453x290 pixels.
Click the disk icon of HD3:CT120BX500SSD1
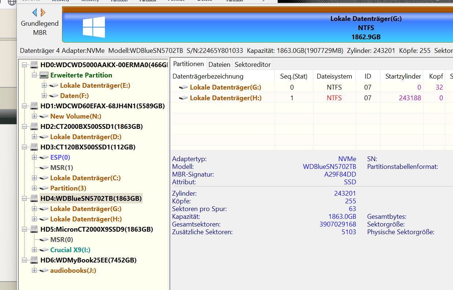click(34, 147)
